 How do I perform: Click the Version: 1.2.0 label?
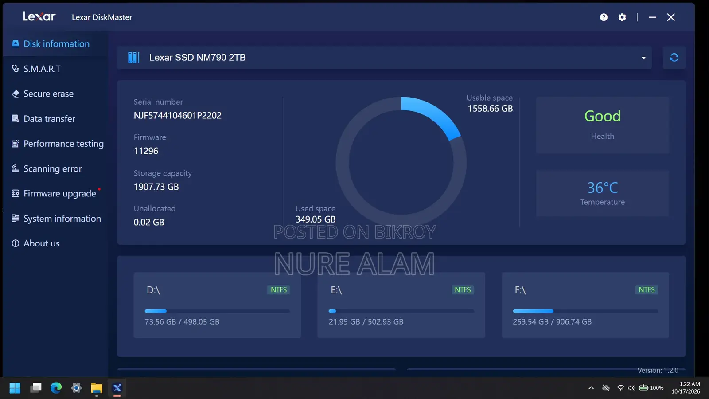658,370
